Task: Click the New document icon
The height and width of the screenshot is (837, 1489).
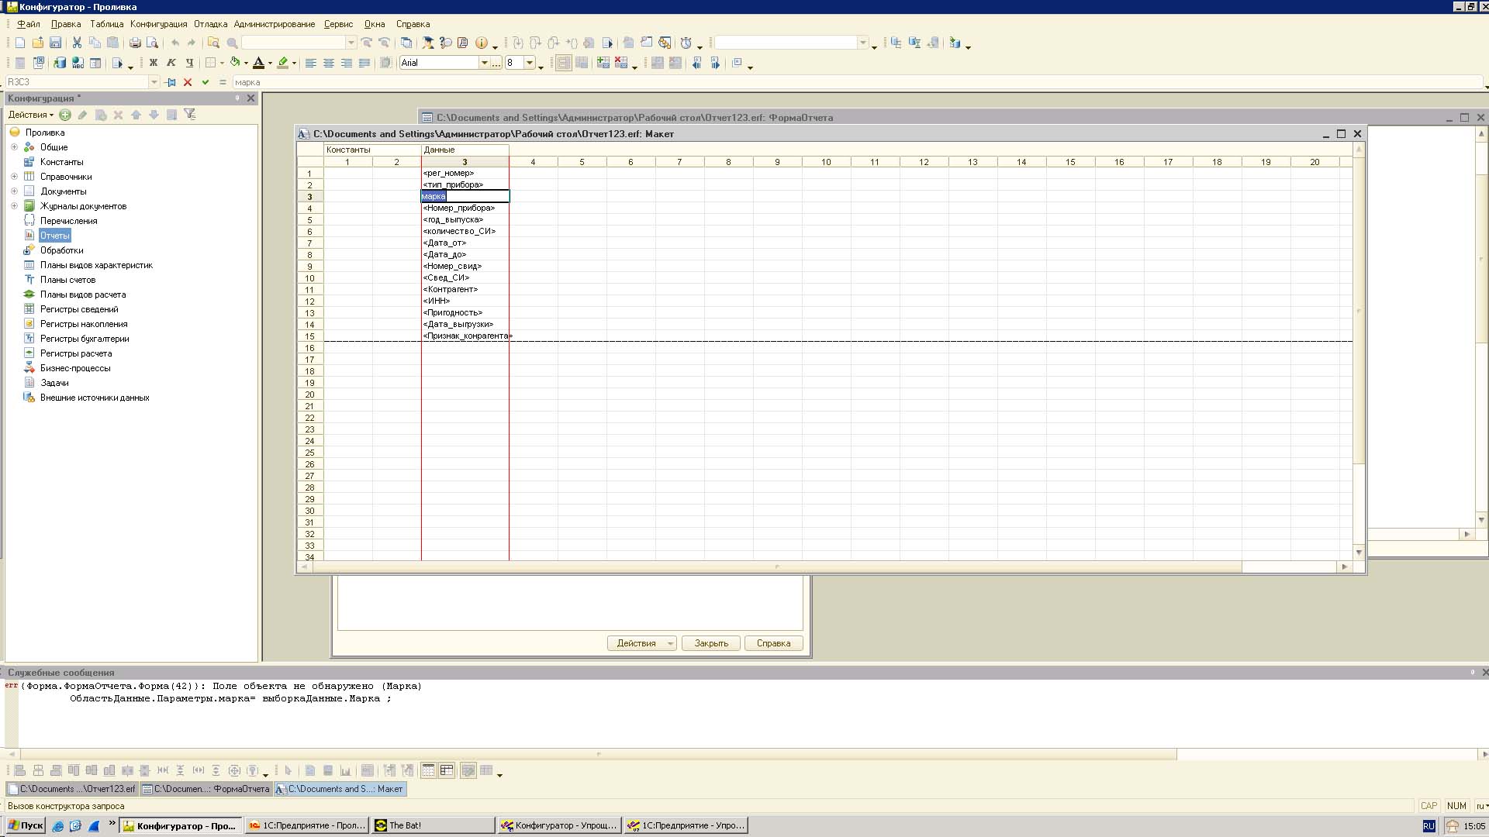Action: [20, 43]
